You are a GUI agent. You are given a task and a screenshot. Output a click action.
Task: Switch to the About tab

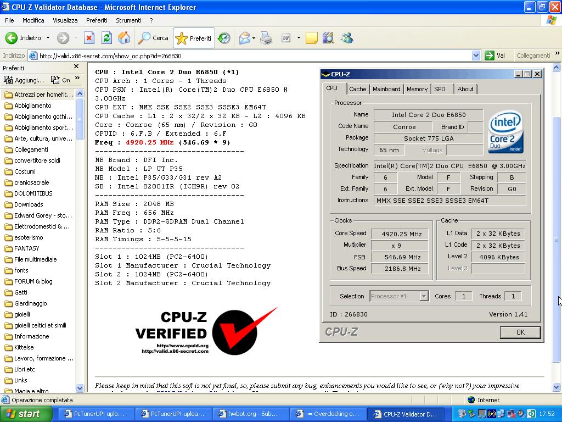pos(465,89)
